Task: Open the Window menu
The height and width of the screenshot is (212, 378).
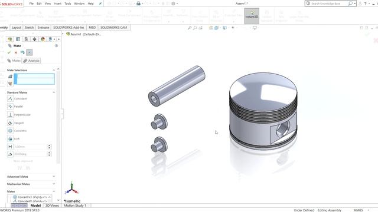Action: coord(79,4)
